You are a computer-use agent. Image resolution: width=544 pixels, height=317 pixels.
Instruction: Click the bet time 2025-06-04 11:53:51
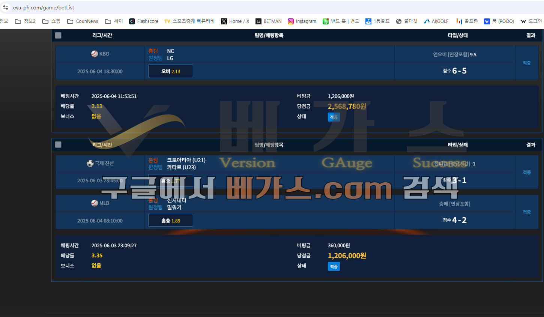pos(114,96)
